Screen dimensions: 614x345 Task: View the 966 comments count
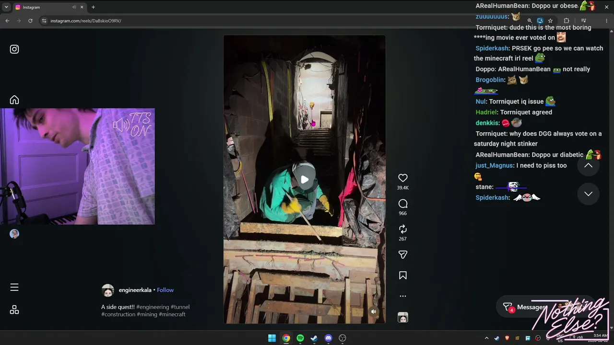[403, 213]
